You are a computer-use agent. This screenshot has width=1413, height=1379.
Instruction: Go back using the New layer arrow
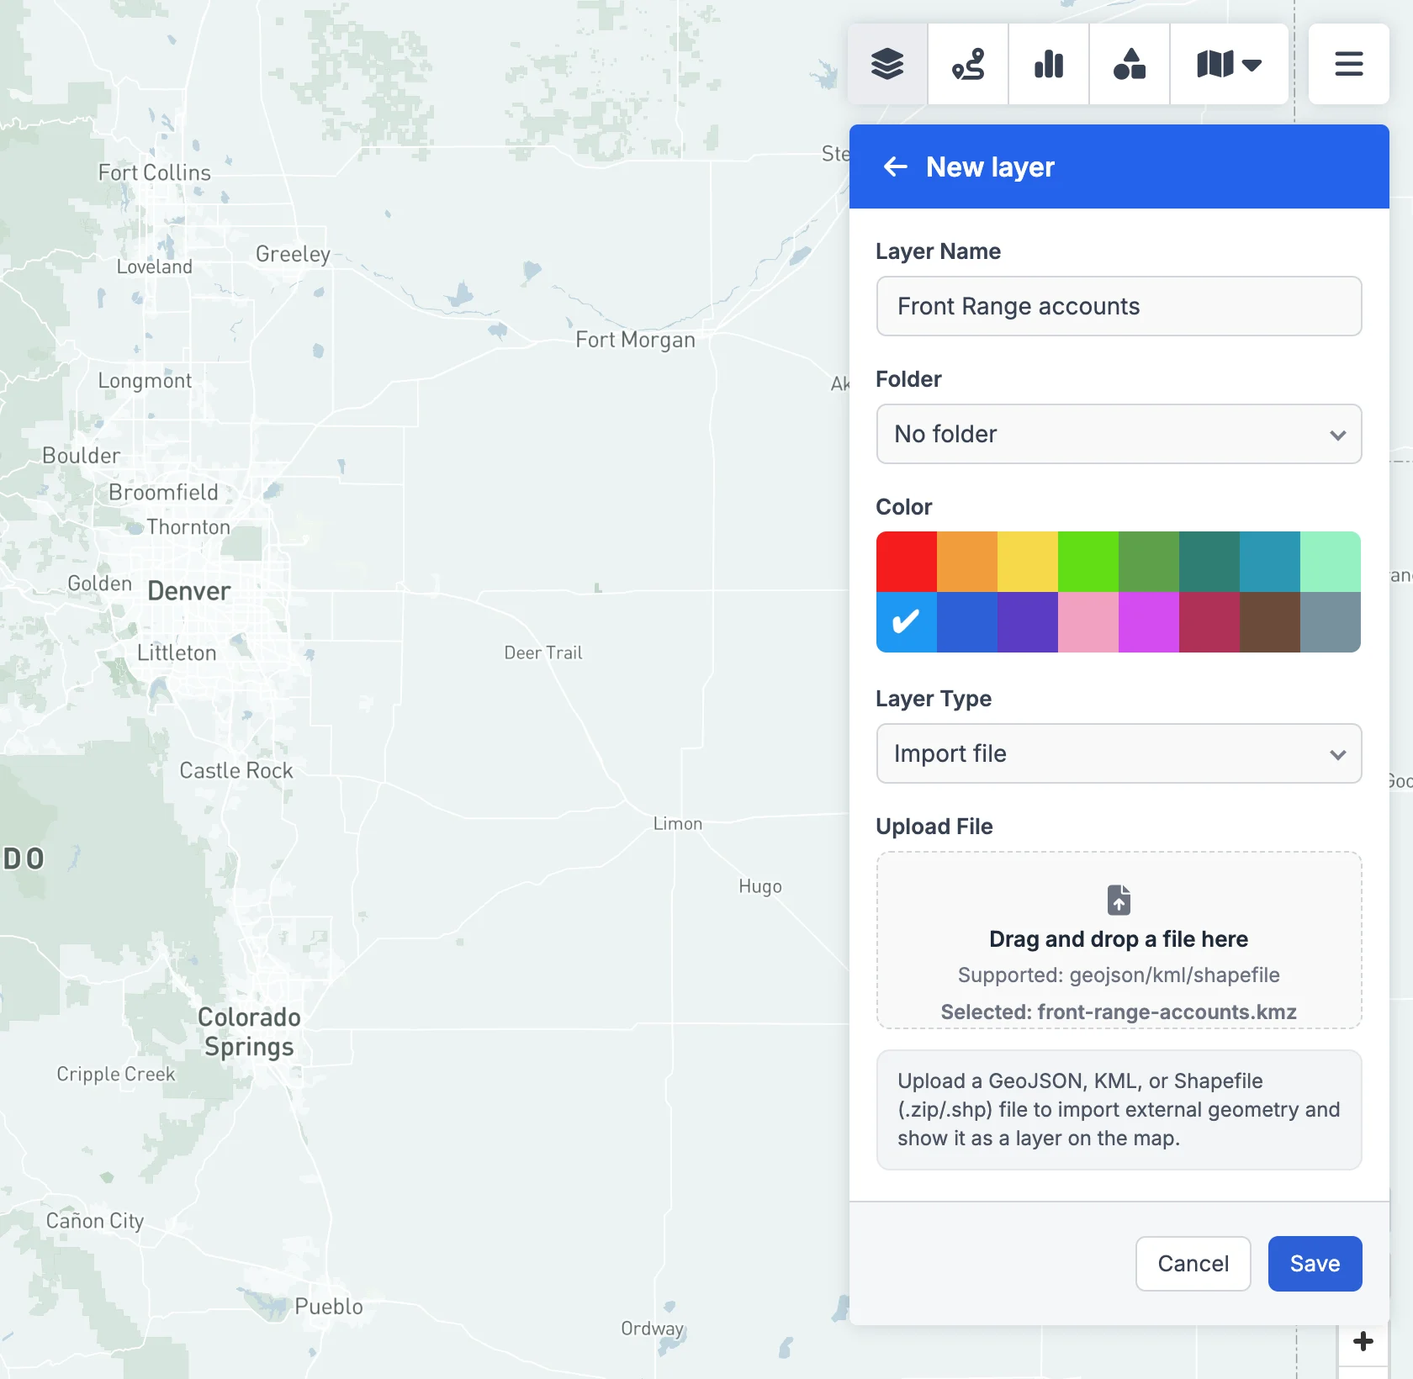pyautogui.click(x=895, y=167)
